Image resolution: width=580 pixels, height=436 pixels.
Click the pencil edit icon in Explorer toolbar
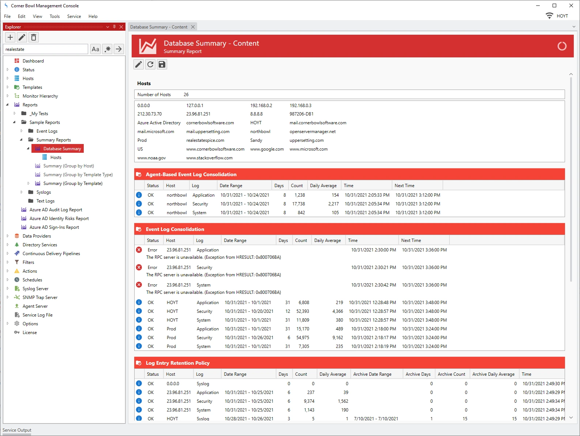[x=22, y=37]
